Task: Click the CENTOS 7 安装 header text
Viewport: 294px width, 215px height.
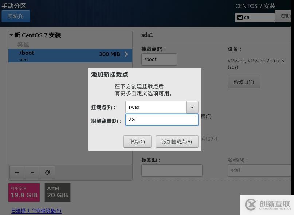Action: coord(255,6)
